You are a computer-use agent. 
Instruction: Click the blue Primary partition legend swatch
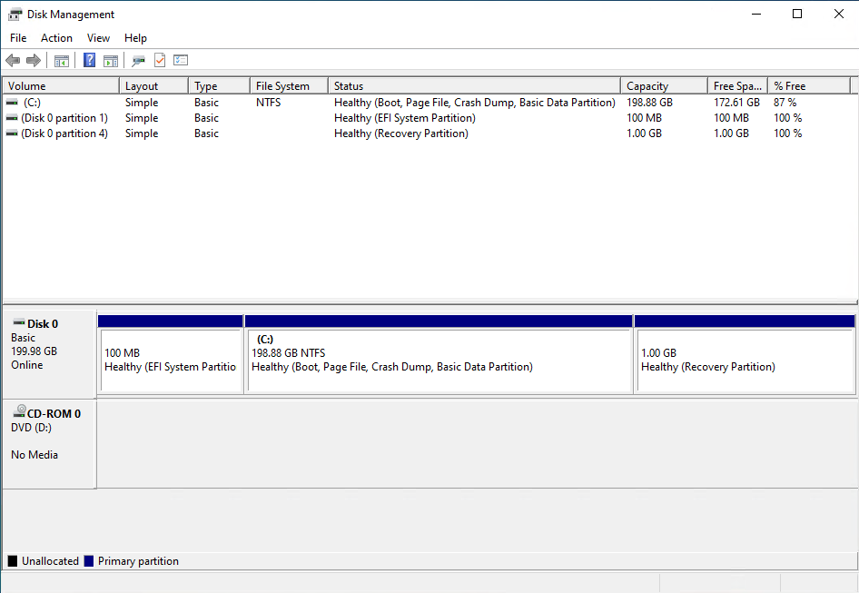89,561
